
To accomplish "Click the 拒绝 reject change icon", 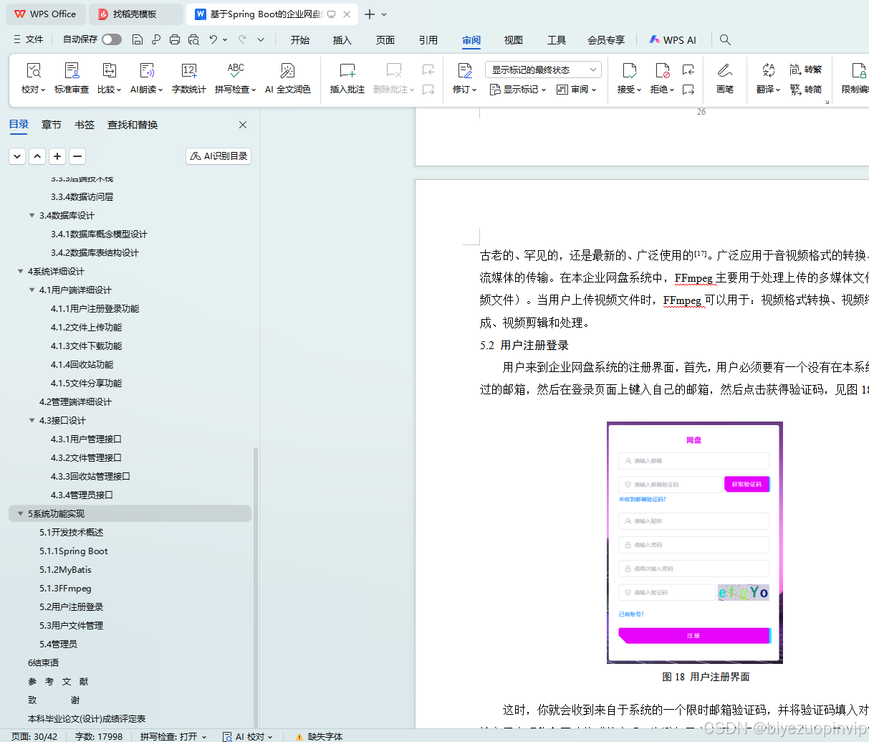I will (x=662, y=70).
